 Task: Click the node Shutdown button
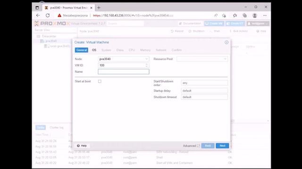[x=196, y=31]
